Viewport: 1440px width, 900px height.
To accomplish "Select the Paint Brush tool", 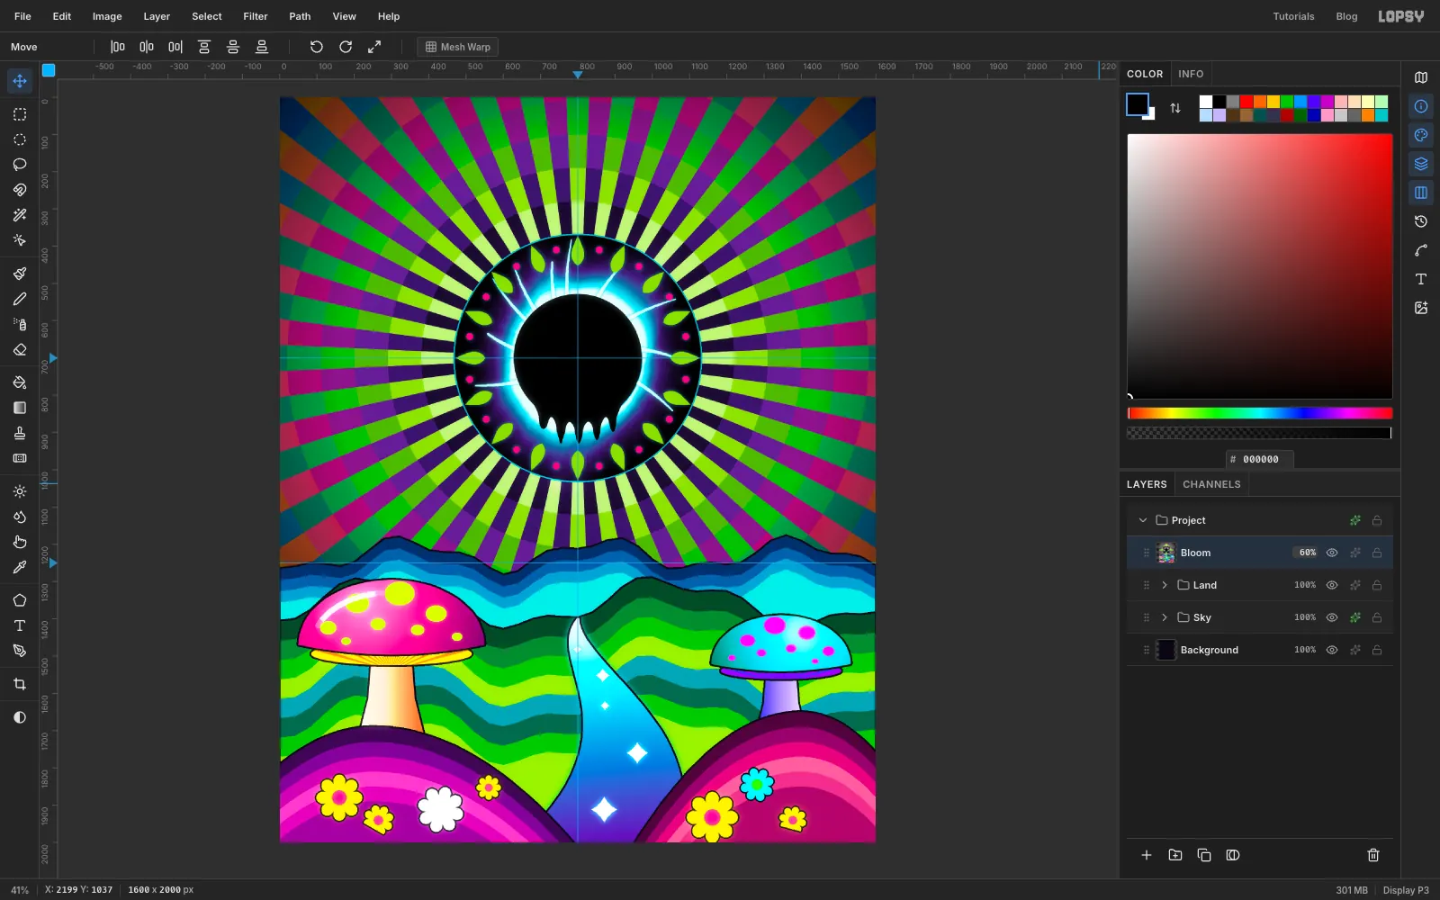I will [20, 274].
